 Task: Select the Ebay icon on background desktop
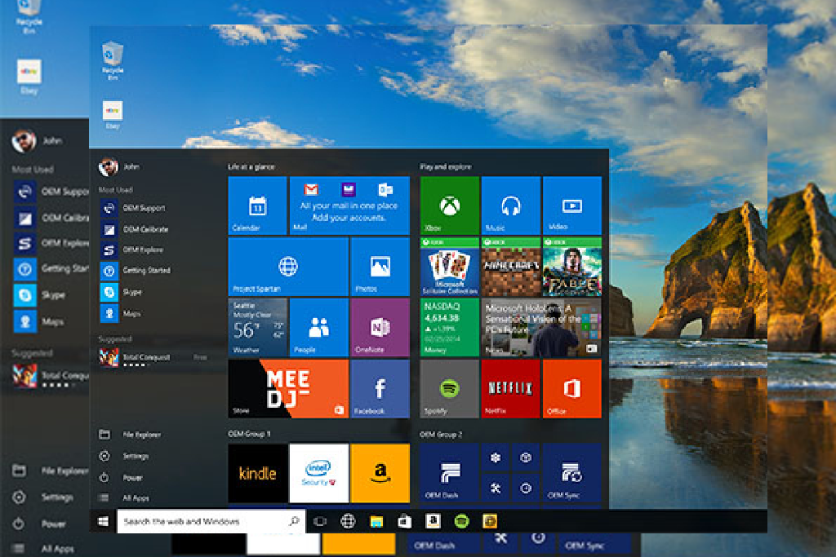pos(29,77)
